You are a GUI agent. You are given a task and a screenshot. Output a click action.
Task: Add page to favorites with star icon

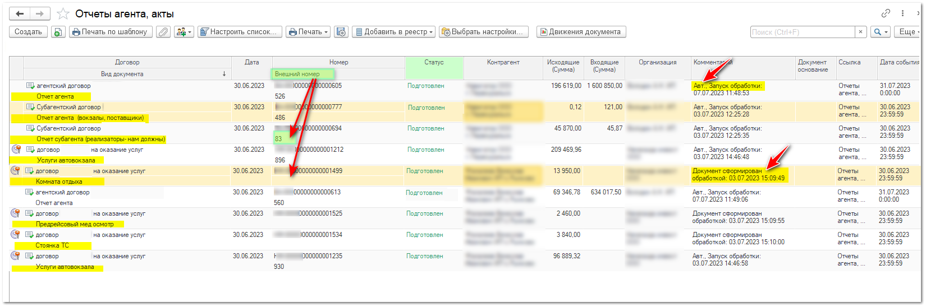63,14
